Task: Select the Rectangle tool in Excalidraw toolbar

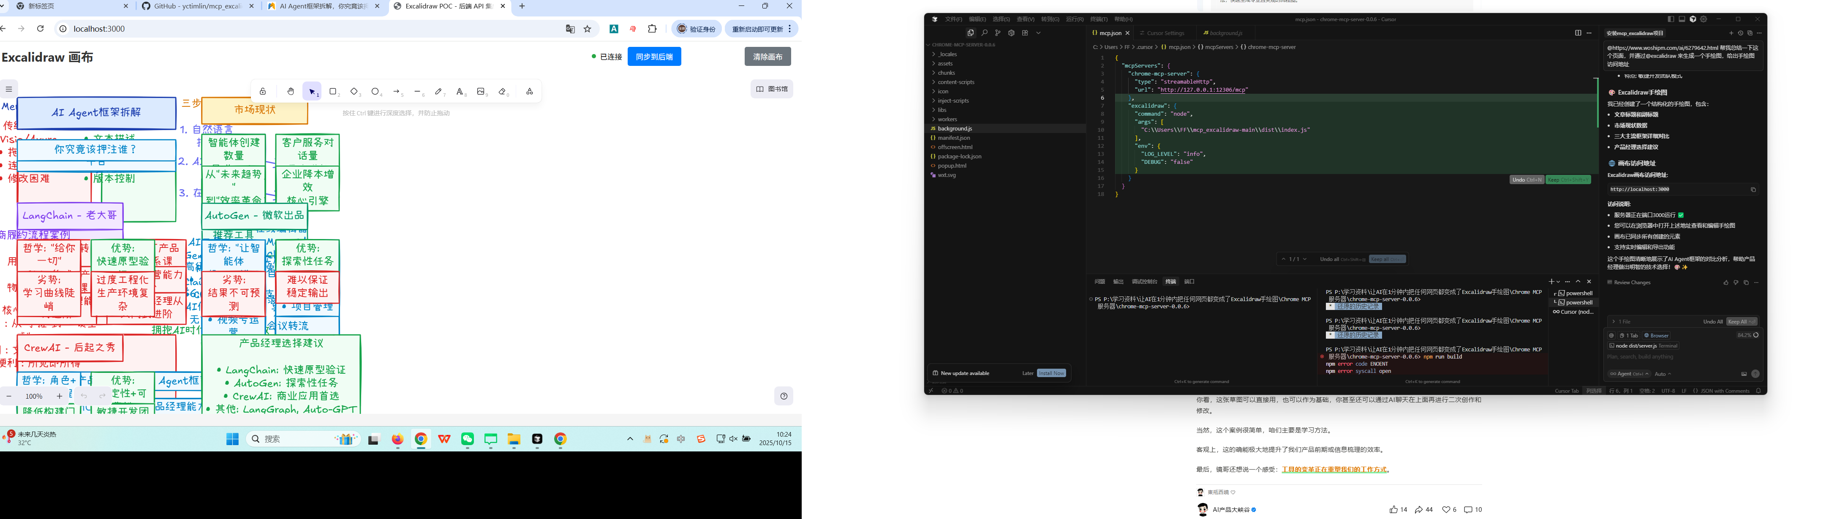Action: [x=332, y=92]
